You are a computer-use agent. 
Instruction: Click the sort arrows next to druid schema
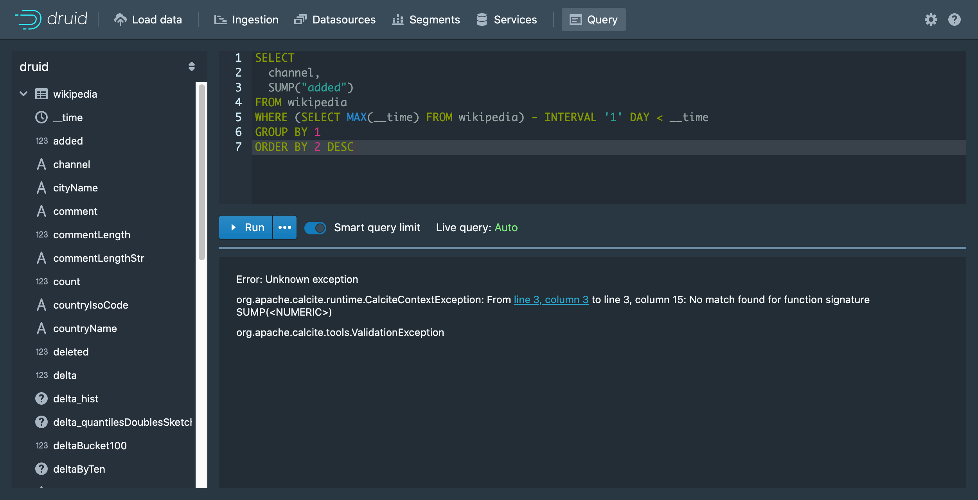tap(191, 66)
